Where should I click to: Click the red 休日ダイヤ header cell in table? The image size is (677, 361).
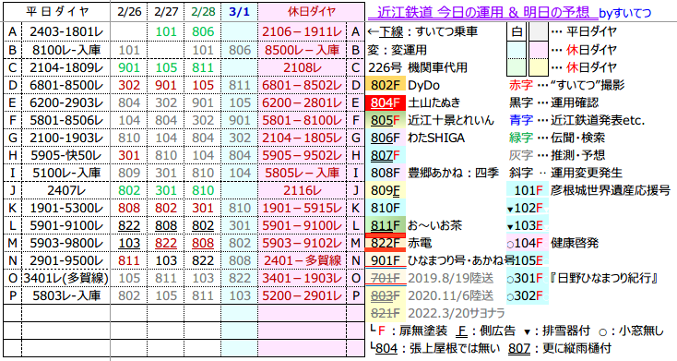312,12
